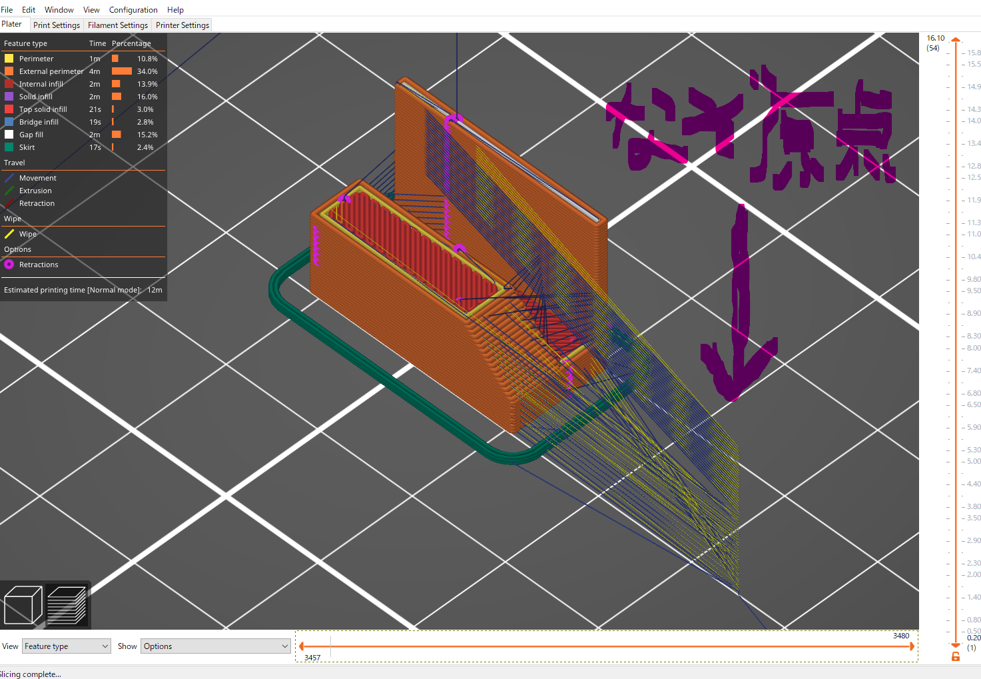The image size is (981, 679).
Task: Open the View menu
Action: [91, 10]
